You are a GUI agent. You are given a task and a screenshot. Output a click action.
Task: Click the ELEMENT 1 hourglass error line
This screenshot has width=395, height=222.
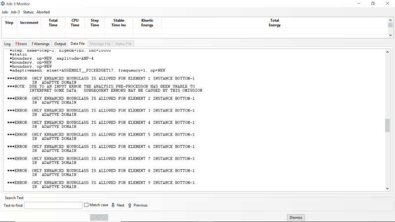101,78
